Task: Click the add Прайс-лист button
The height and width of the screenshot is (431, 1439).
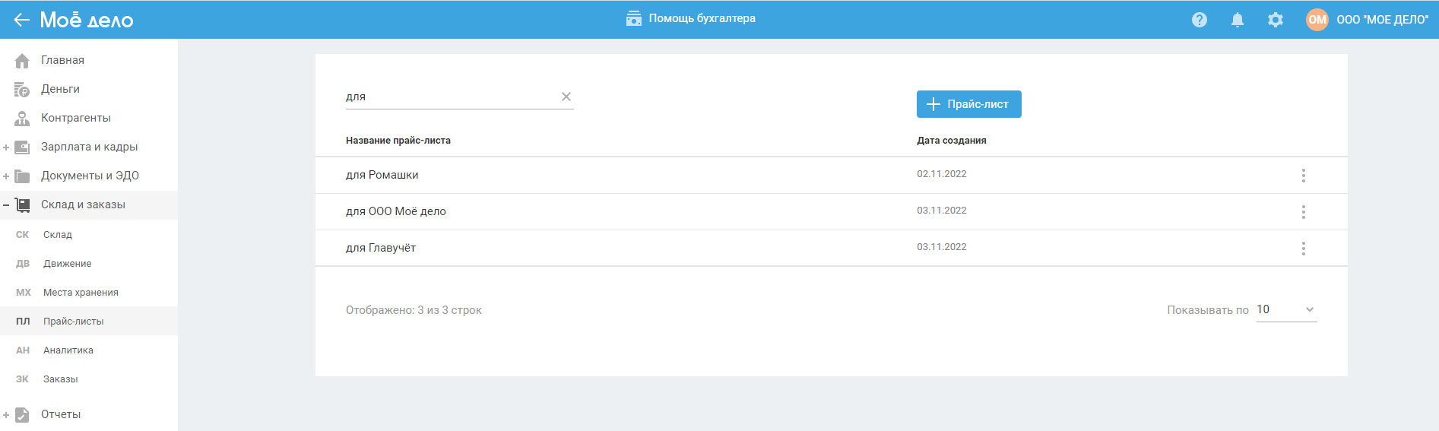Action: coord(968,104)
